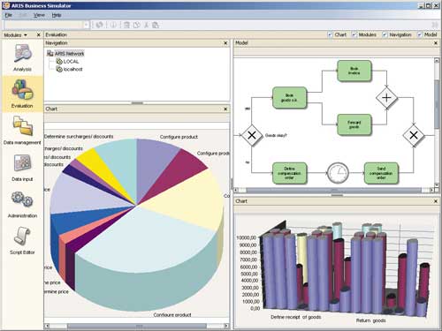Viewport: 442px width, 331px height.
Task: Close the Model panel
Action: pos(436,43)
